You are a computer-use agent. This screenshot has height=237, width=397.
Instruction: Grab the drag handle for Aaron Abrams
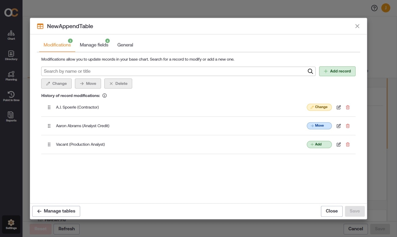pyautogui.click(x=49, y=126)
